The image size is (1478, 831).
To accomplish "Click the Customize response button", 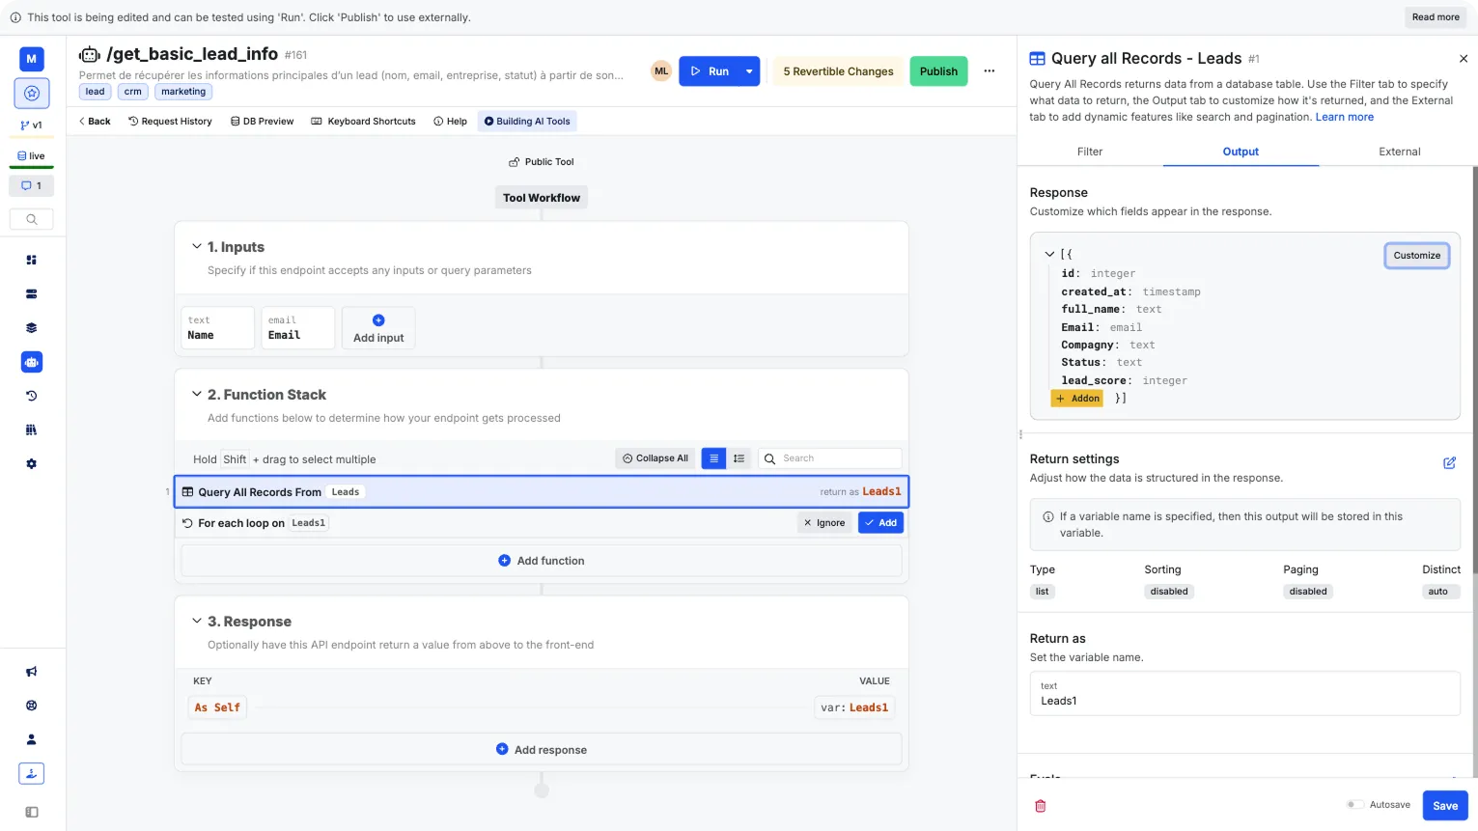I will pyautogui.click(x=1416, y=256).
